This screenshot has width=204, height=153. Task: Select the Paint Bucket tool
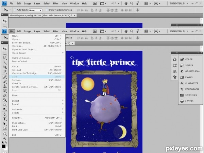4,100
